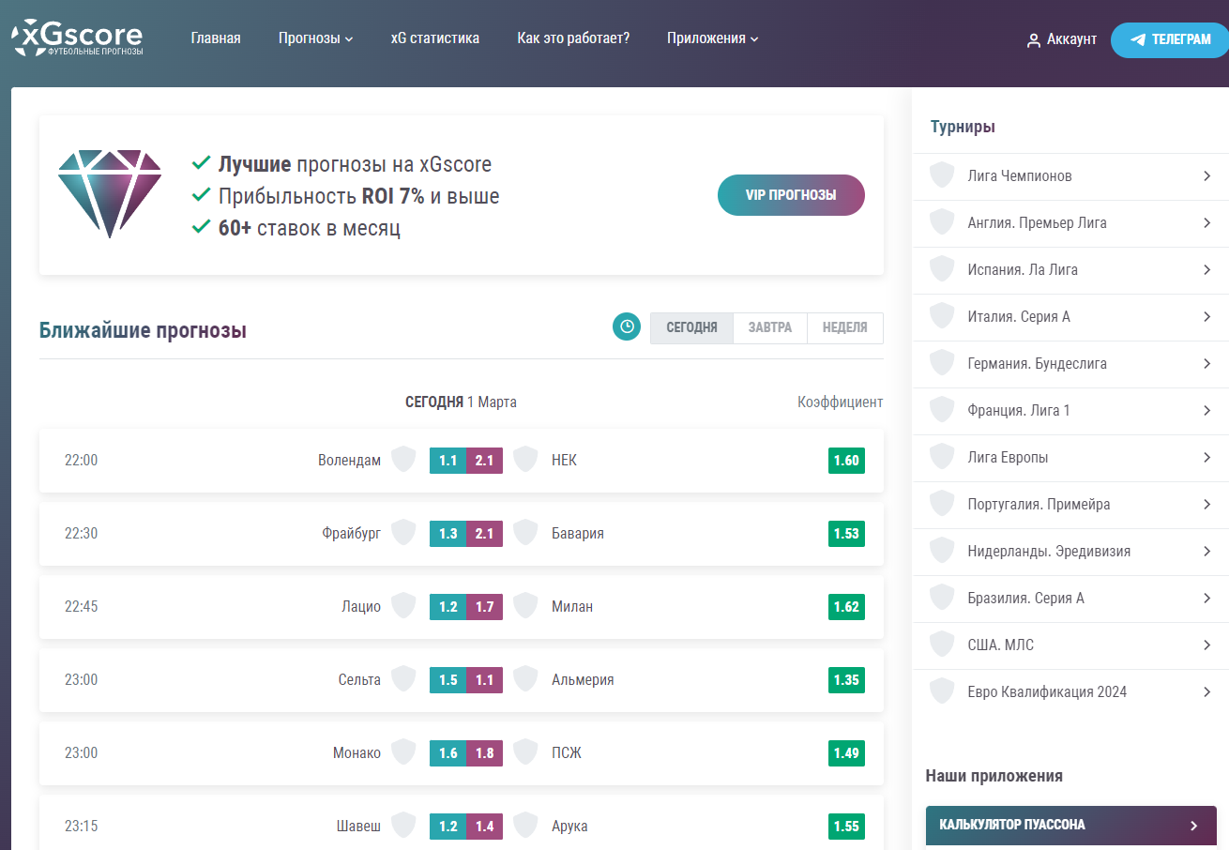
Task: Click the 1.60 green coefficient badge
Action: pos(845,461)
